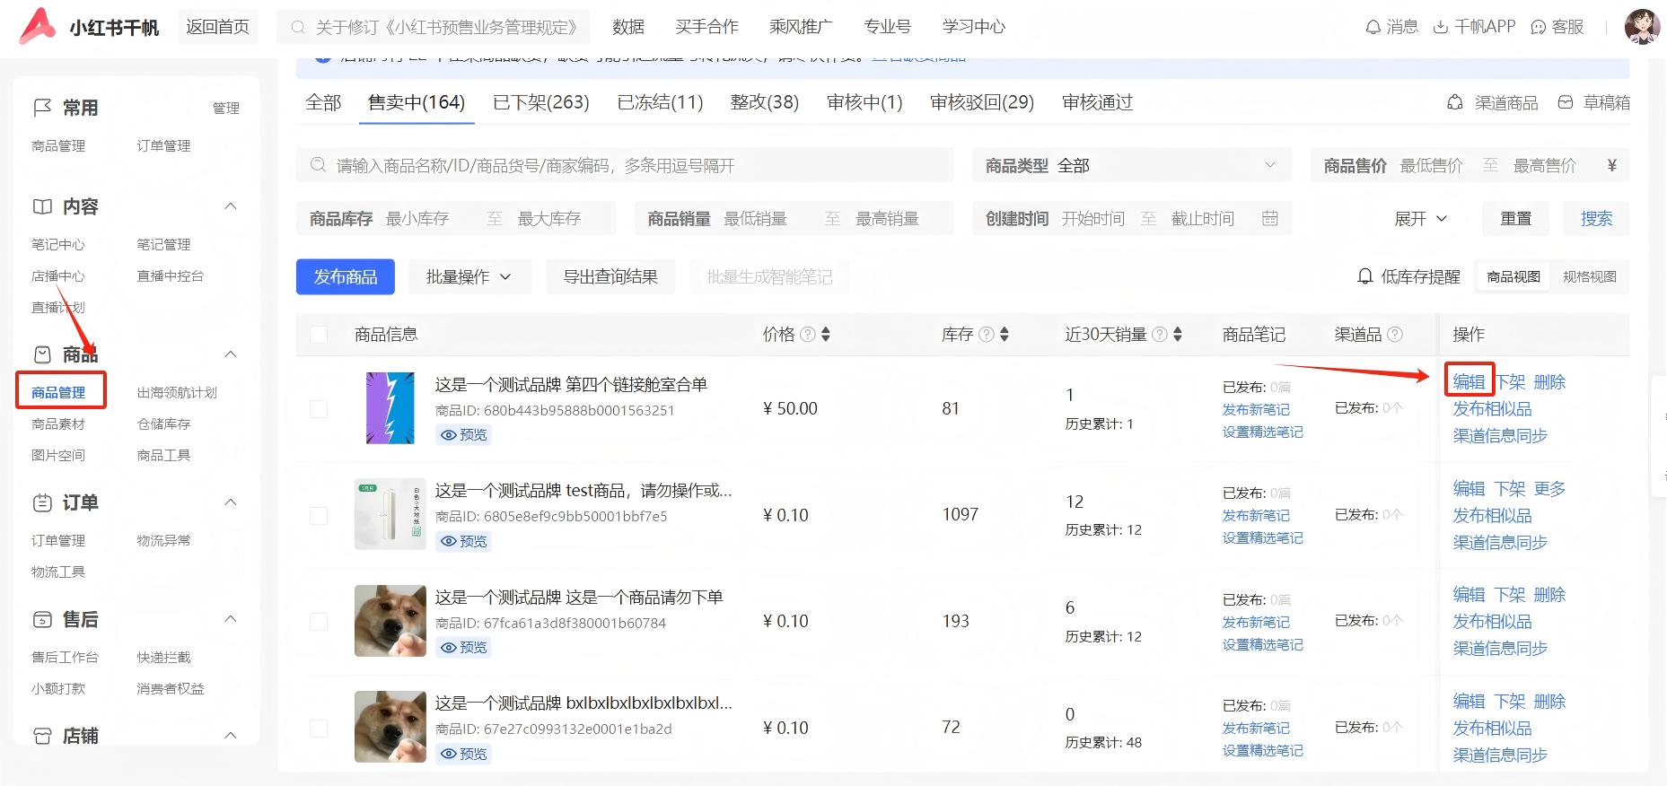Click help icon next to 库存
This screenshot has width=1667, height=786.
pos(987,335)
